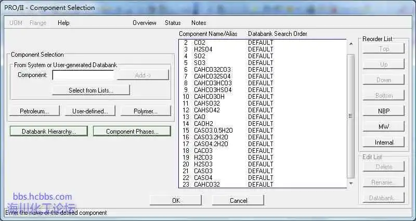Image resolution: width=416 pixels, height=221 pixels.
Task: Open Select from Lists dialog
Action: click(90, 90)
